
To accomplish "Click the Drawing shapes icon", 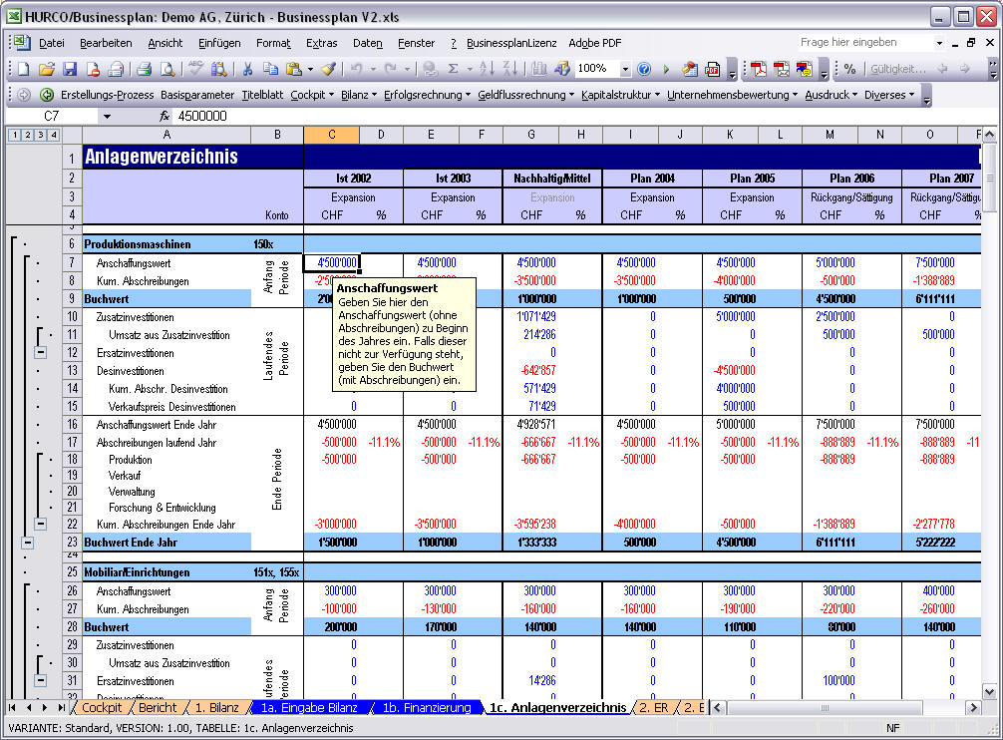I will pyautogui.click(x=562, y=69).
